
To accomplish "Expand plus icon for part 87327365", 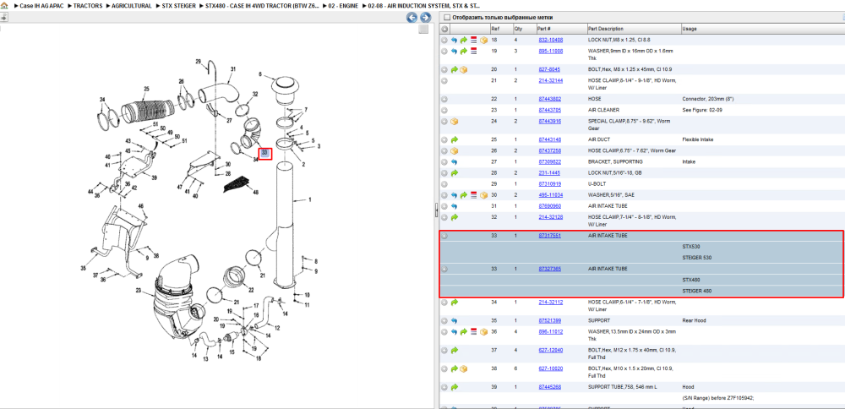I will coord(444,269).
